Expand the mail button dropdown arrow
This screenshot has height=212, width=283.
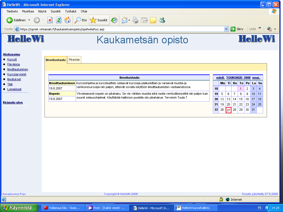[129, 20]
